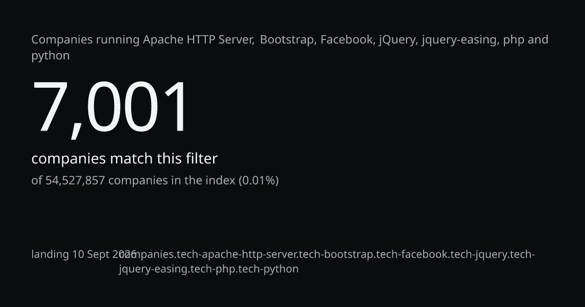Click 'jquery-easing' in the heading

[460, 40]
